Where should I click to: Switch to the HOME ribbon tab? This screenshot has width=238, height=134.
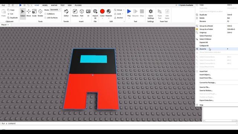point(37,5)
